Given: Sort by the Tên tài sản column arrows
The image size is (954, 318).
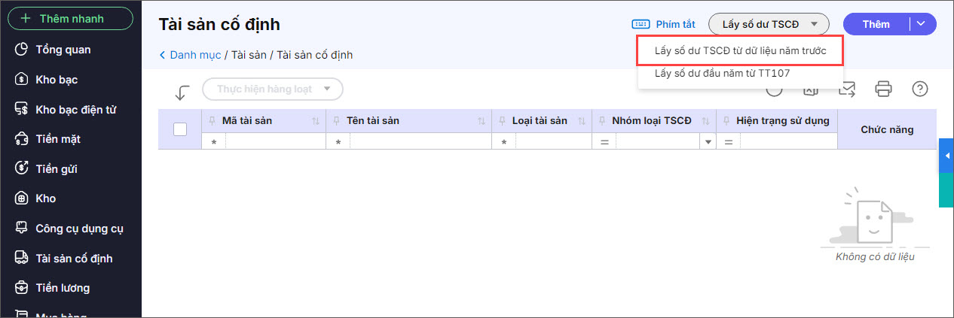Looking at the screenshot, I should (482, 121).
